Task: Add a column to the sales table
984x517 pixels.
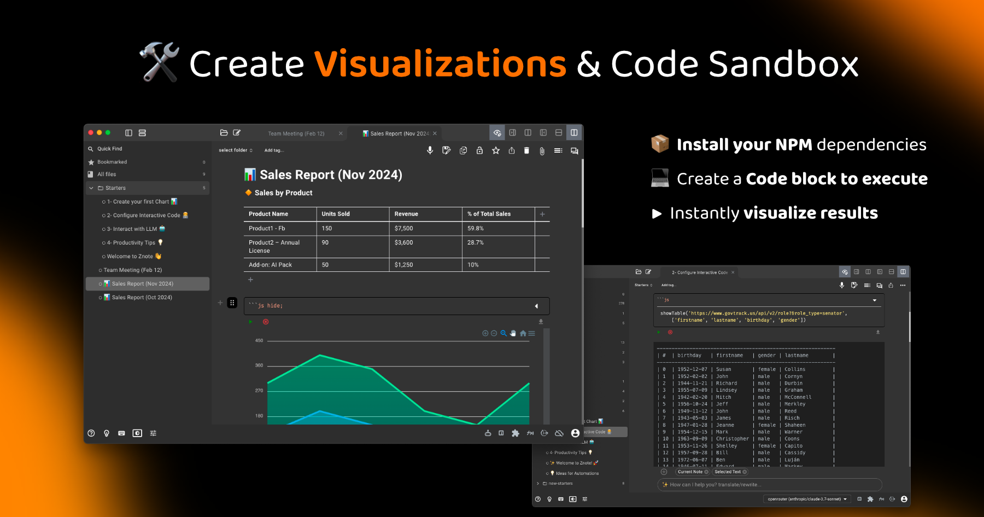Action: pos(542,214)
